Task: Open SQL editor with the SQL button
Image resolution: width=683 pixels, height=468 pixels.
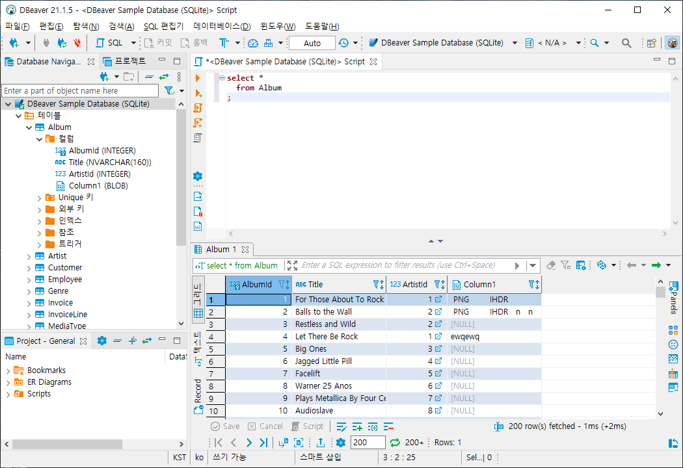Action: click(110, 43)
